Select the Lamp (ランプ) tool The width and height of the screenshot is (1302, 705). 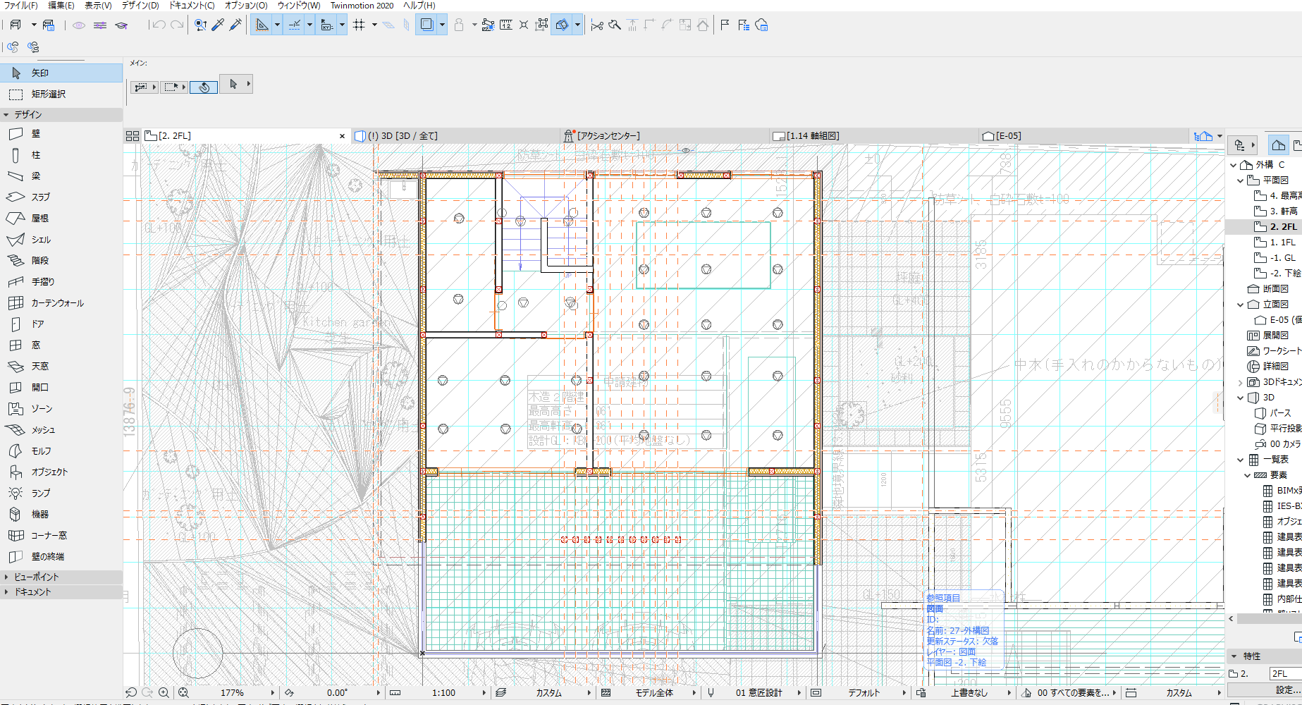coord(61,493)
